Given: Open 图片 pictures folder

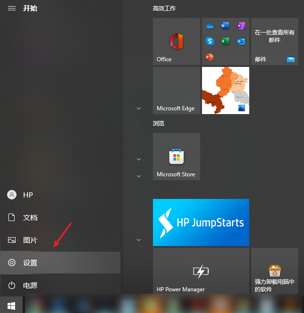Looking at the screenshot, I should tap(60, 240).
